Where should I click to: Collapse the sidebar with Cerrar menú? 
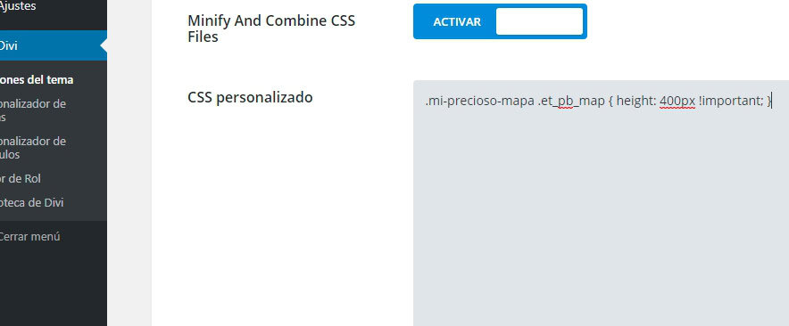coord(29,236)
